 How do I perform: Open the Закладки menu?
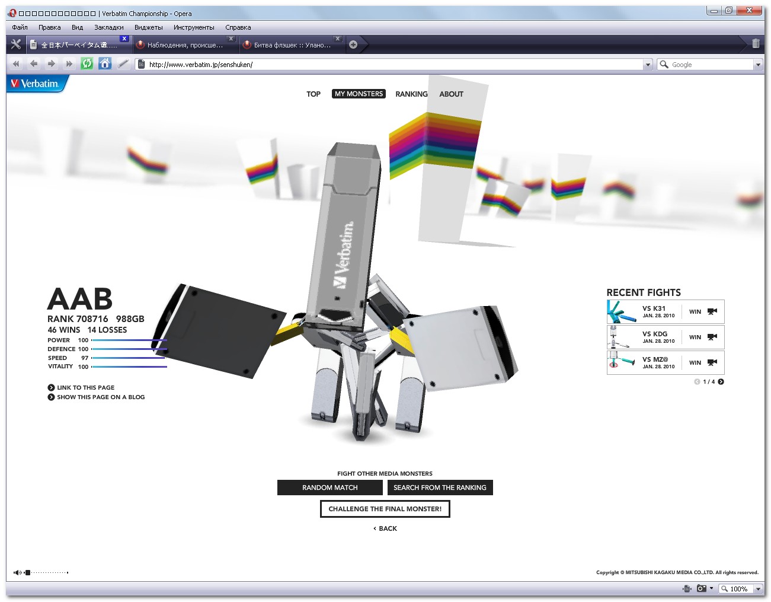[x=108, y=27]
